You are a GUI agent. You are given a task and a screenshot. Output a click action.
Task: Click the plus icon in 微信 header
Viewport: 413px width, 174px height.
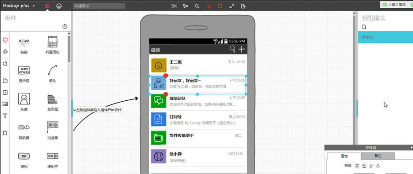[241, 49]
